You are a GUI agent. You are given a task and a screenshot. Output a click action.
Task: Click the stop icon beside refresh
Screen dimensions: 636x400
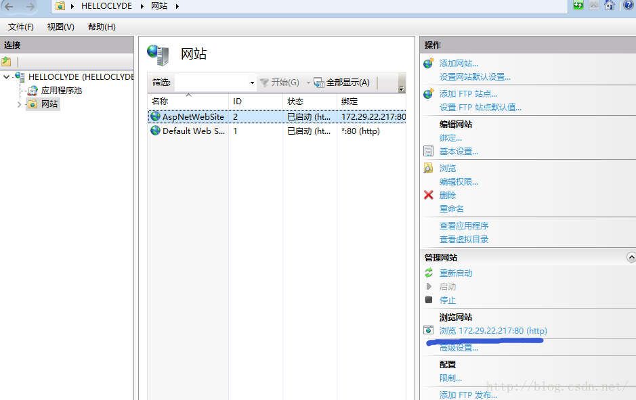click(x=594, y=5)
